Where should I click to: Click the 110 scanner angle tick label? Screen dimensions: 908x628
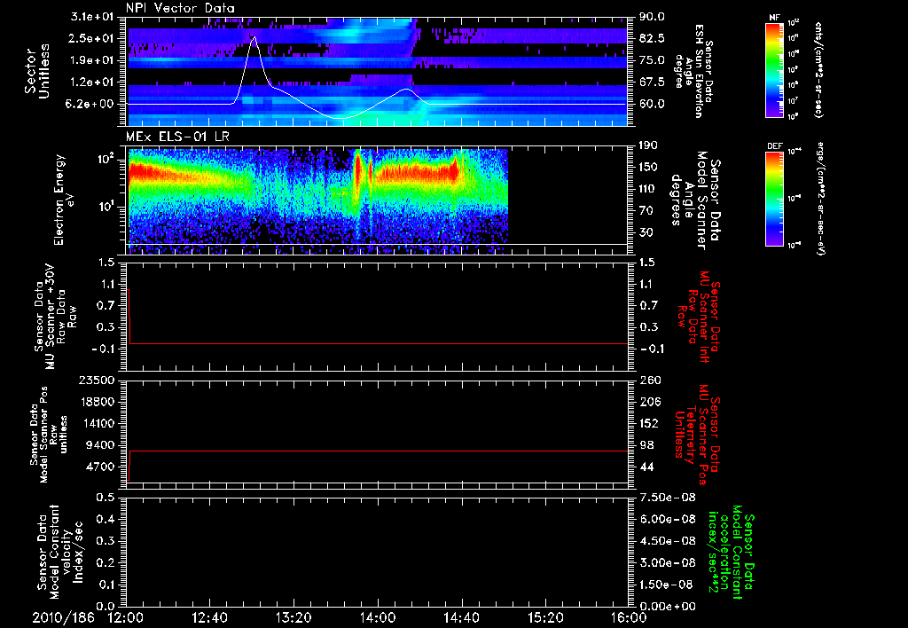649,189
